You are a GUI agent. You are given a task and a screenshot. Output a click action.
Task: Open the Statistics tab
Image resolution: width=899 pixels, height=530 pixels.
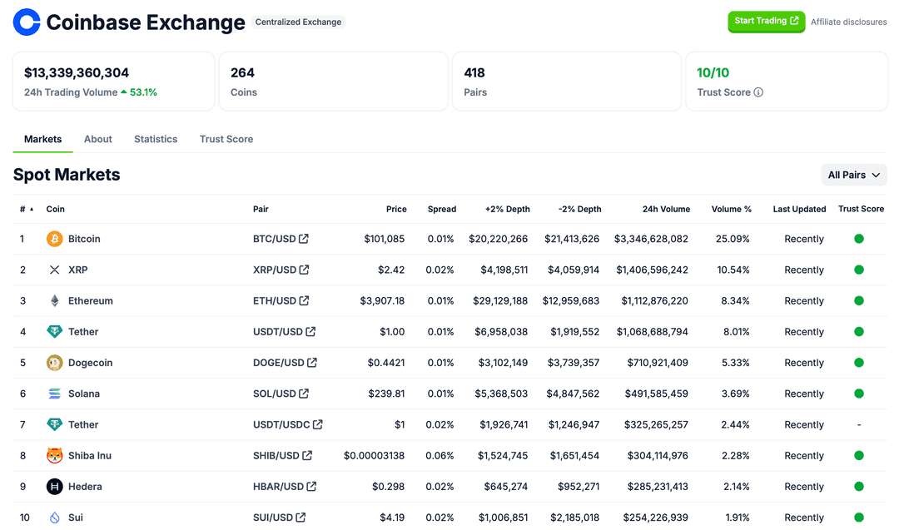pyautogui.click(x=155, y=139)
